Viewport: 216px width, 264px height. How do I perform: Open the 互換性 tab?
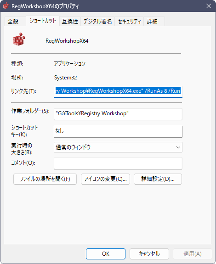tap(70, 22)
